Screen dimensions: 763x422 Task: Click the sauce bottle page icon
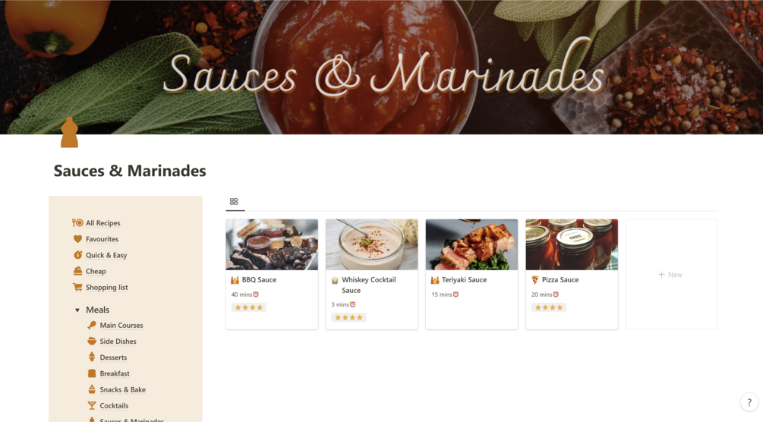click(69, 133)
